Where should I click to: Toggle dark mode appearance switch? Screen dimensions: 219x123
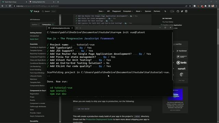click(172, 11)
